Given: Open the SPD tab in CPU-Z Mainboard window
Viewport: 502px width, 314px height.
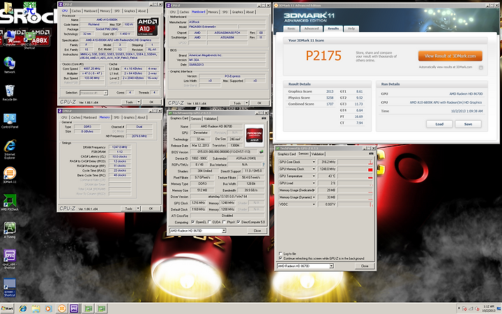Looking at the screenshot, I should [x=225, y=12].
